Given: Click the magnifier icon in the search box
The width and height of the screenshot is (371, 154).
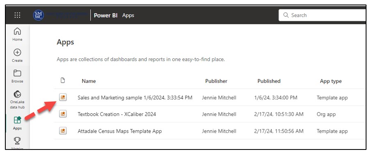Looking at the screenshot, I should [x=286, y=15].
